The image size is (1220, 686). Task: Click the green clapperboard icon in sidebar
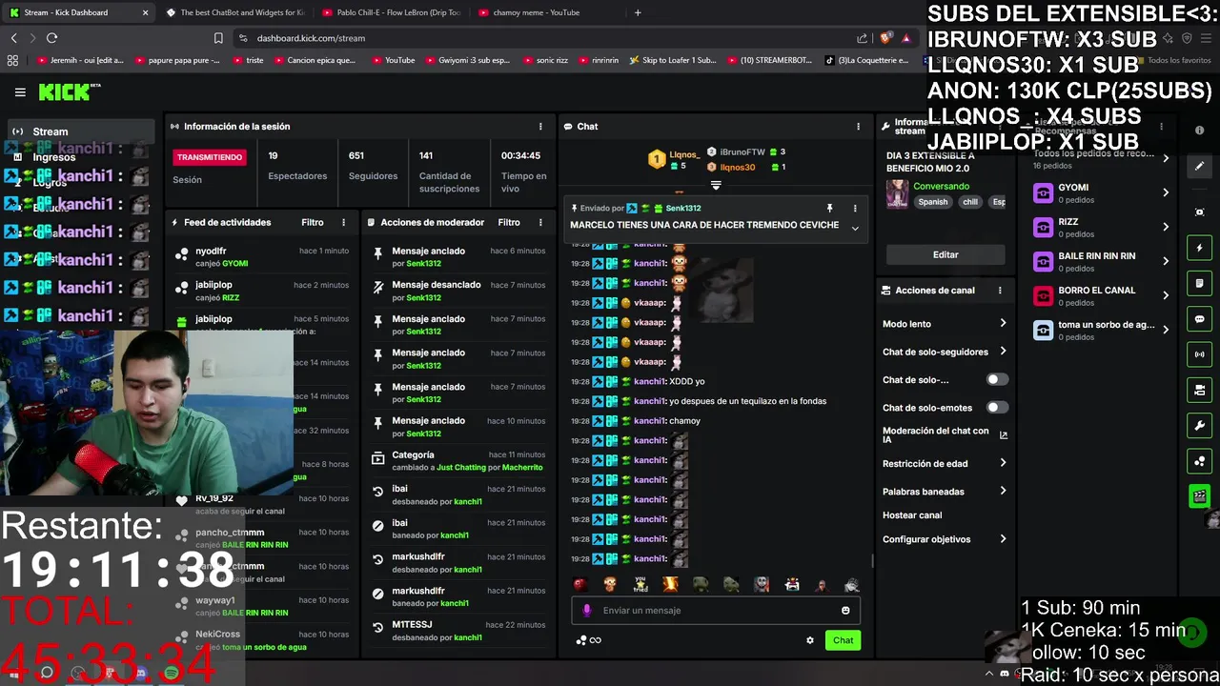point(1200,496)
